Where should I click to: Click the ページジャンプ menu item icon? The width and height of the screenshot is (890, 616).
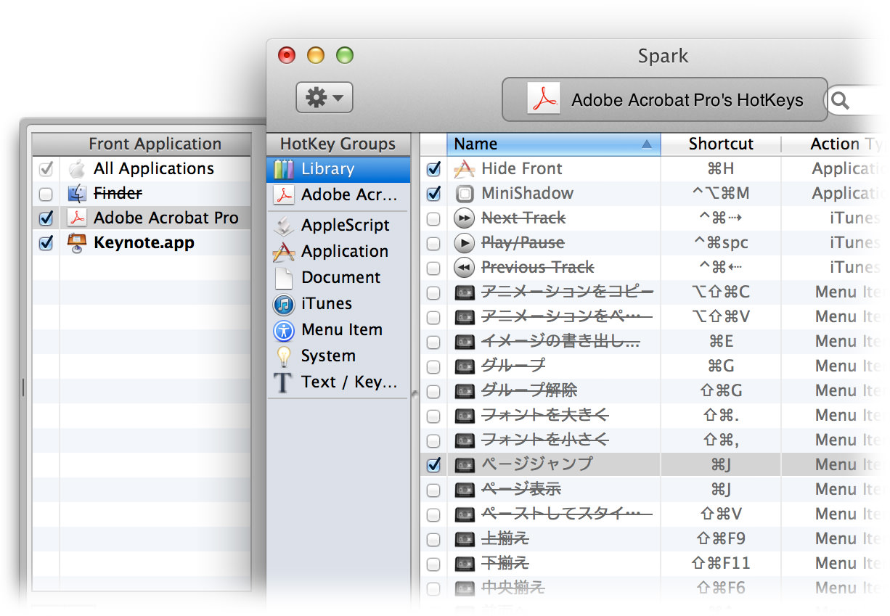pyautogui.click(x=464, y=465)
